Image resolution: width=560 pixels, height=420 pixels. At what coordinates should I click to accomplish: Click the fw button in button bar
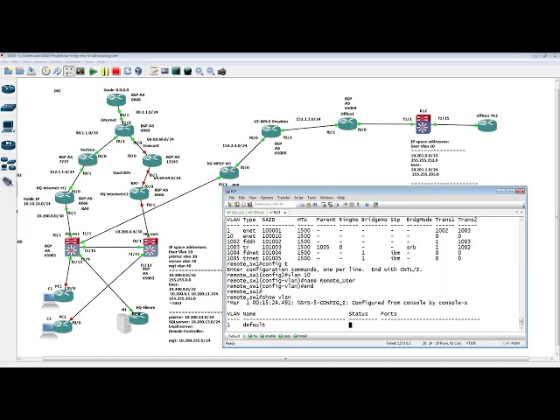[253, 336]
